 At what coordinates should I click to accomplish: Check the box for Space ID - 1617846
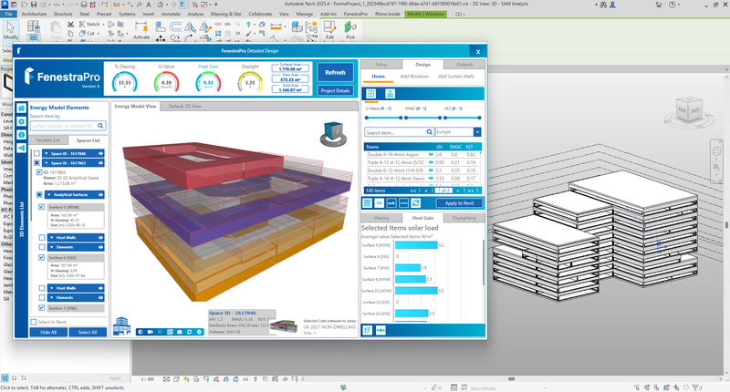click(36, 153)
